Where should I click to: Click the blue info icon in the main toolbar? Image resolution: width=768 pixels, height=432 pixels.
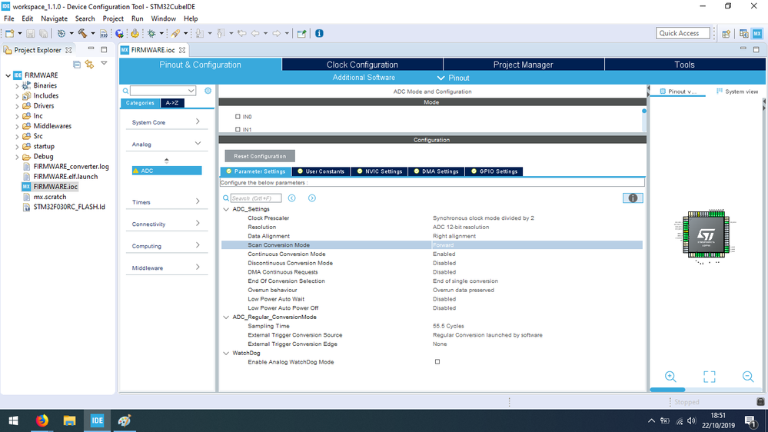pyautogui.click(x=319, y=33)
